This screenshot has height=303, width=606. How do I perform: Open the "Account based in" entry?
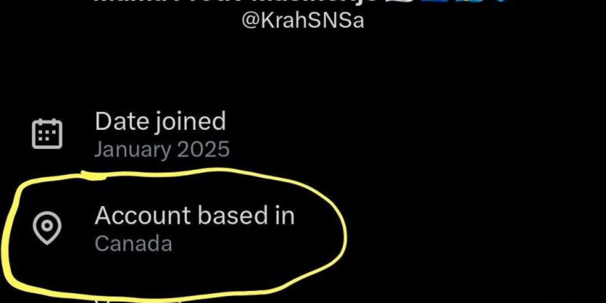pos(194,216)
